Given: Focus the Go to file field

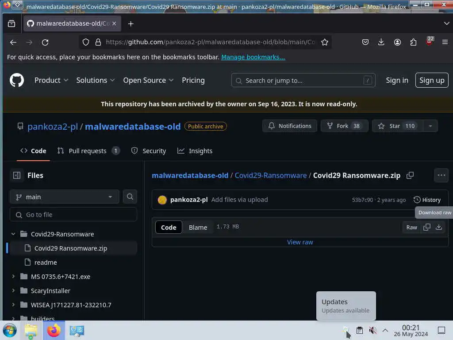Looking at the screenshot, I should [73, 215].
